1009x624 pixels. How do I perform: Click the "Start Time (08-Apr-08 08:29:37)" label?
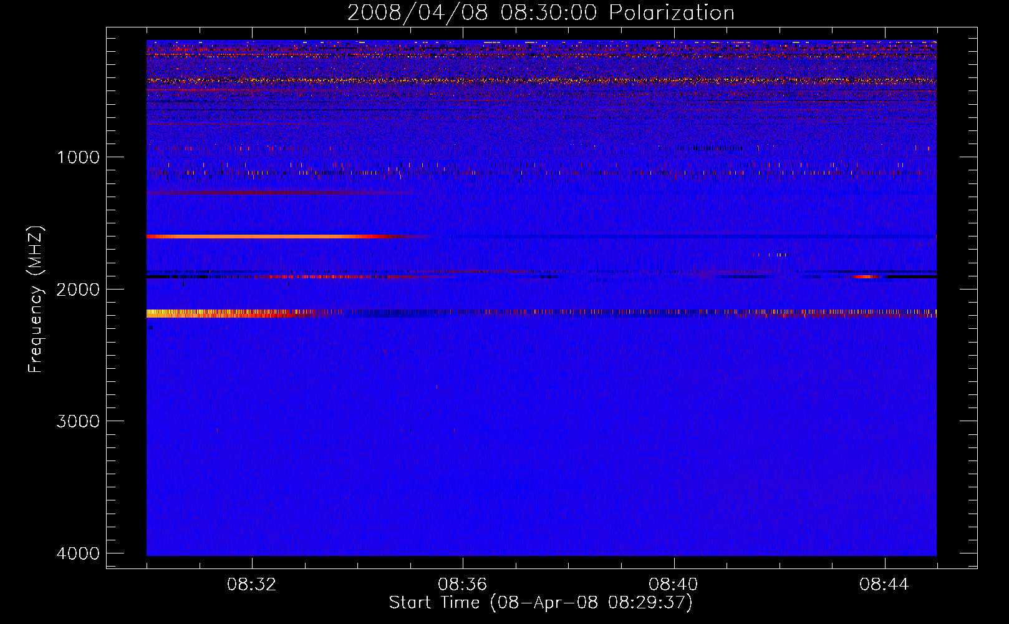[x=541, y=603]
